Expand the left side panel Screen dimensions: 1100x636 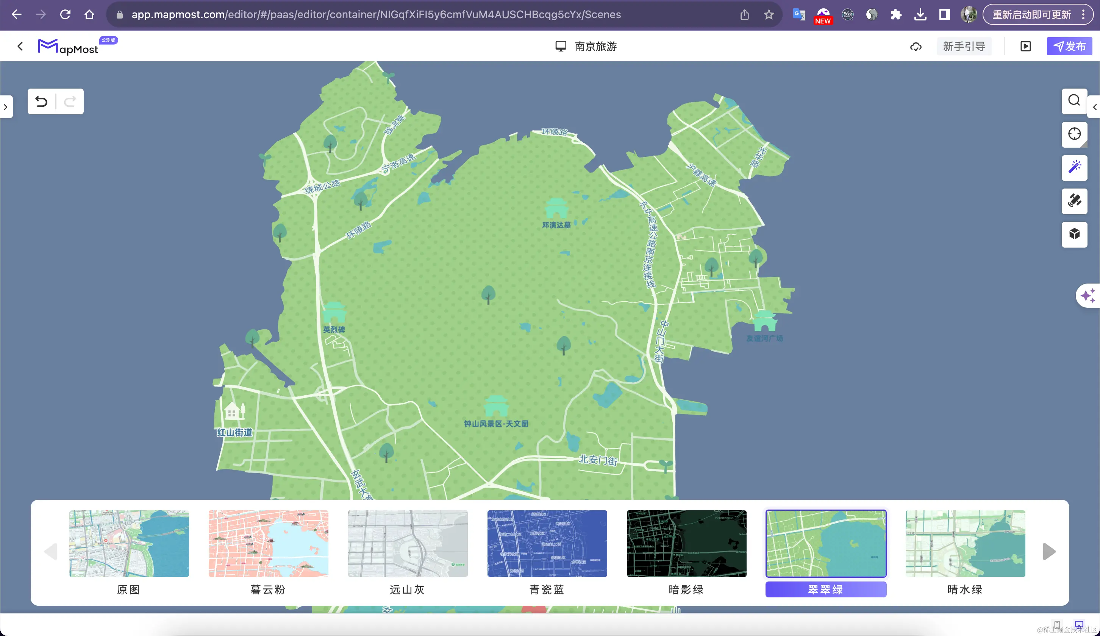6,107
